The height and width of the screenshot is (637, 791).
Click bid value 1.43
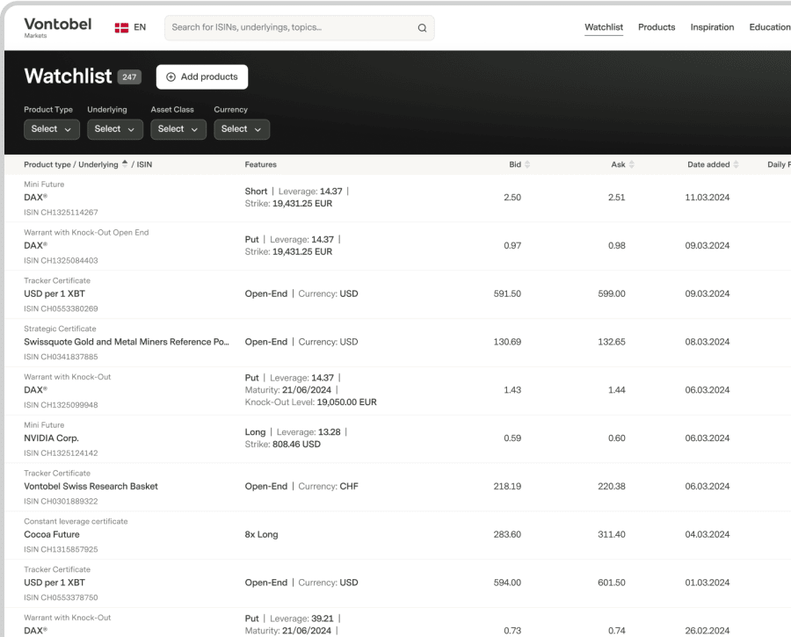coord(512,390)
